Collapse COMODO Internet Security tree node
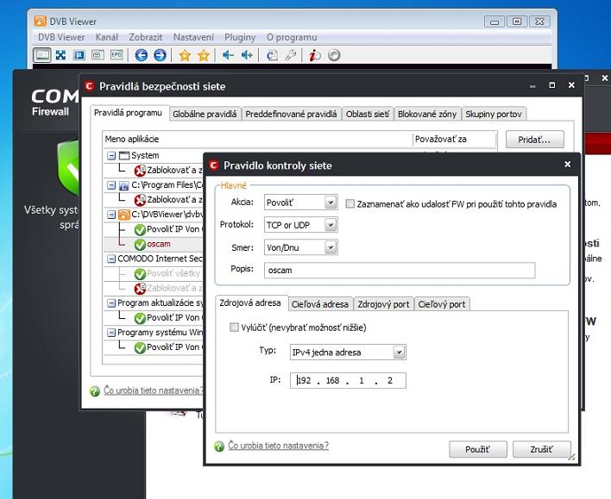Image resolution: width=611 pixels, height=499 pixels. tap(111, 259)
